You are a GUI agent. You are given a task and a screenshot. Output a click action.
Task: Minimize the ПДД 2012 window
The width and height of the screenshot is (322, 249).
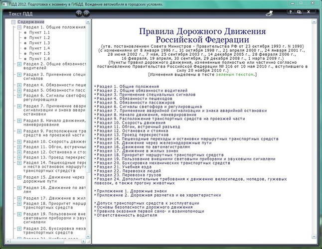point(293,3)
